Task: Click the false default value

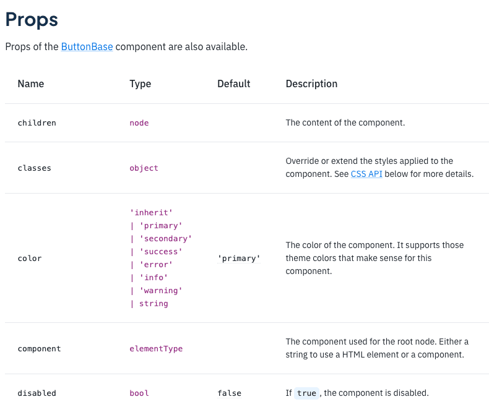Action: [x=230, y=393]
